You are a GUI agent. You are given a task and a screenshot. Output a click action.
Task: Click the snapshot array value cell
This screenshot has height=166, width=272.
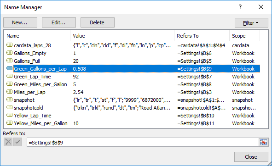pyautogui.click(x=122, y=100)
